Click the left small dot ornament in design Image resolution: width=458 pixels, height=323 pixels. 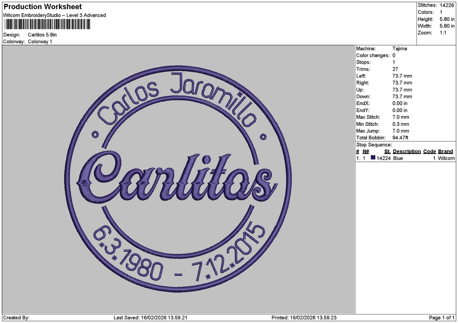click(x=95, y=135)
